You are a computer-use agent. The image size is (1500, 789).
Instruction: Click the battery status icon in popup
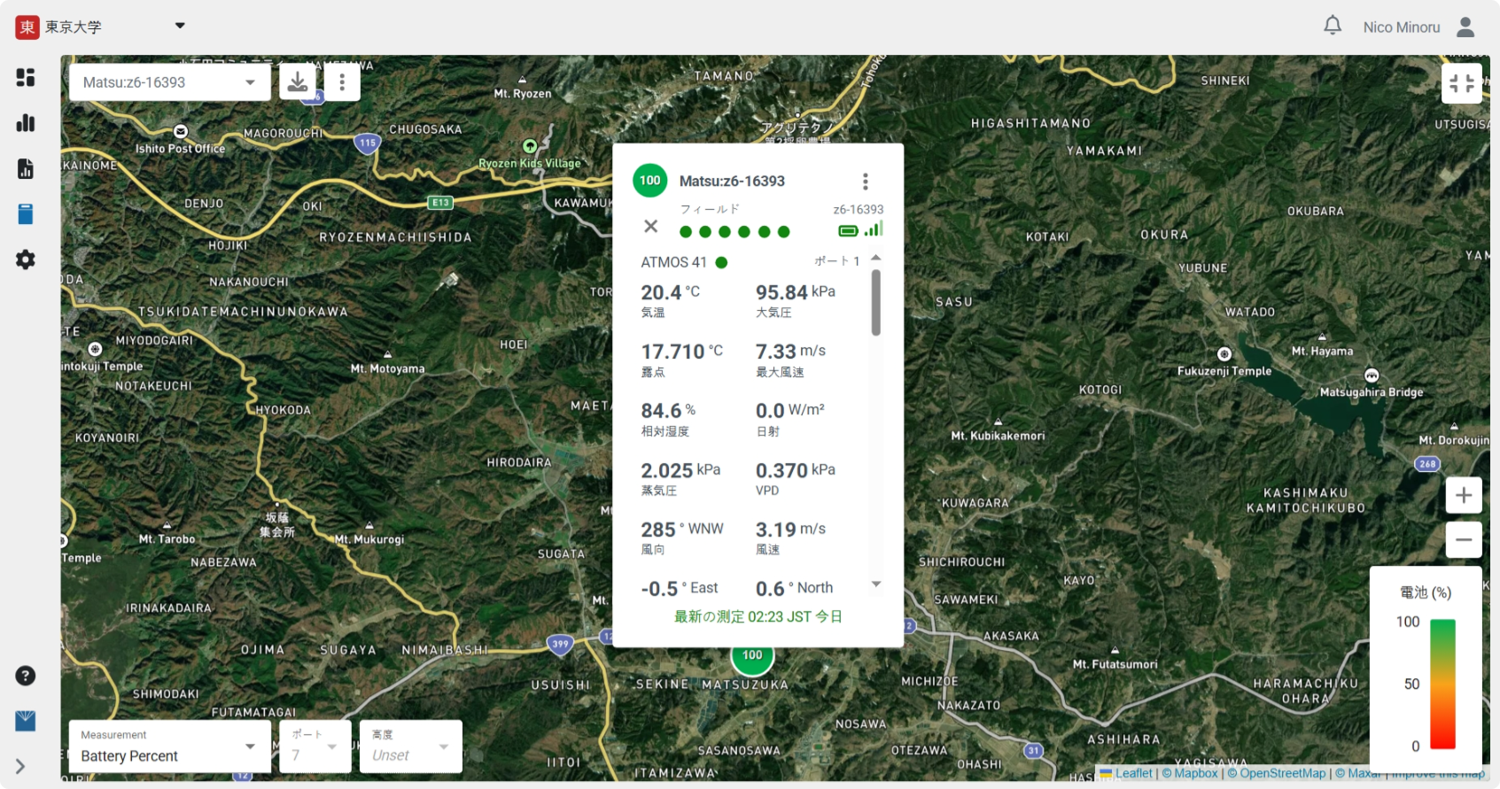[848, 231]
